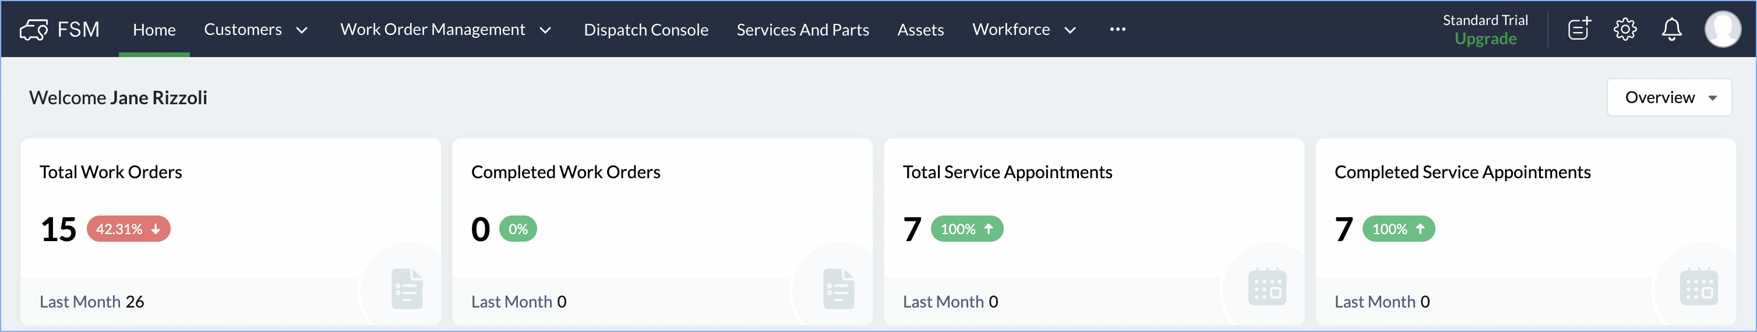Click the Total Service Appointments title

(1007, 172)
